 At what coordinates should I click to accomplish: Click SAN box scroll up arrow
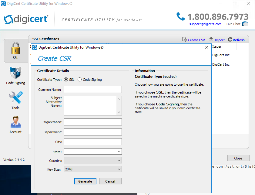pos(119,99)
